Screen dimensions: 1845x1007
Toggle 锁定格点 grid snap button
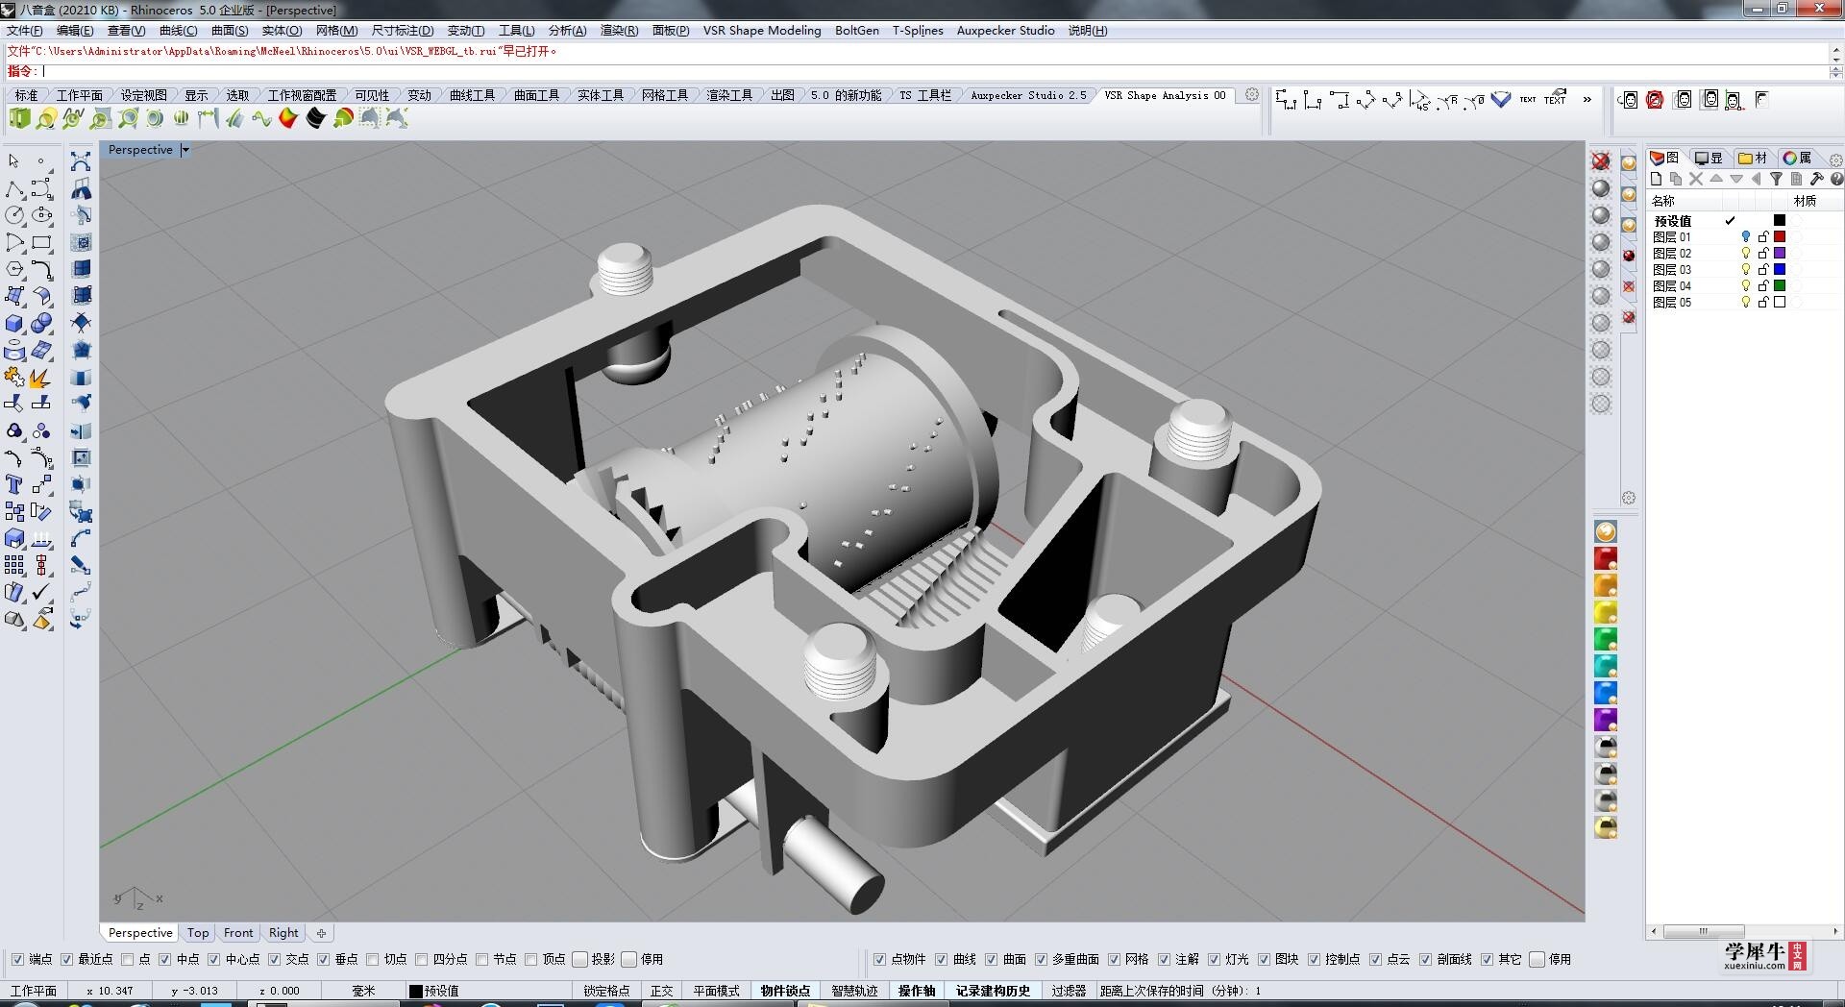pos(606,991)
